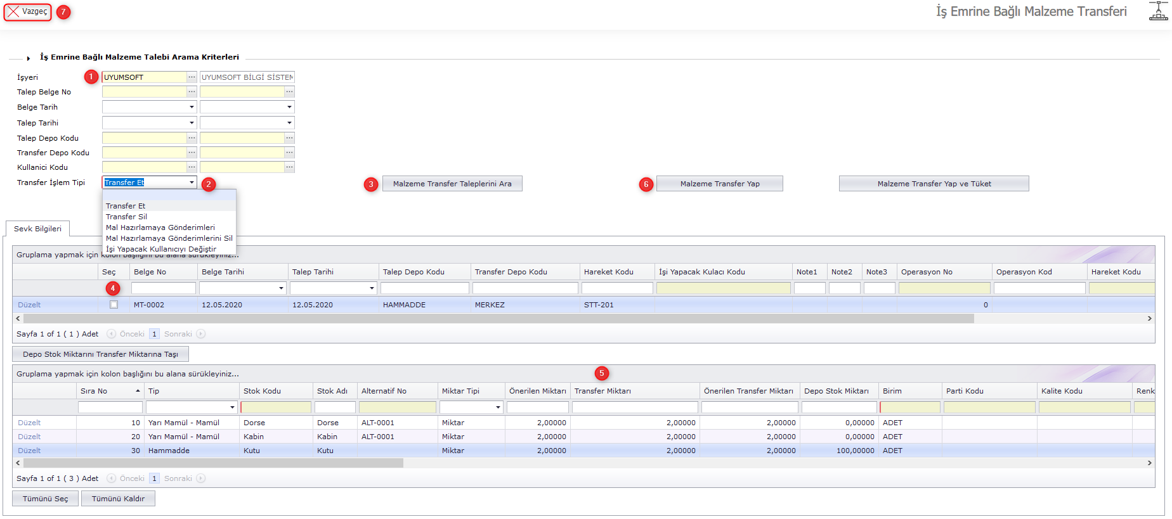Select Mal Hazırlamaya Gönderimleri option
Image resolution: width=1172 pixels, height=519 pixels.
click(160, 227)
